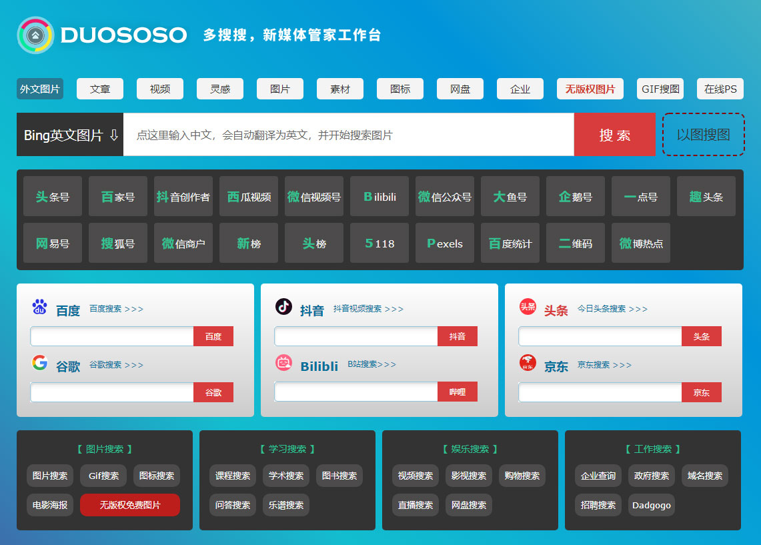Follow the 抖音视频搜索 >>> link

[368, 309]
